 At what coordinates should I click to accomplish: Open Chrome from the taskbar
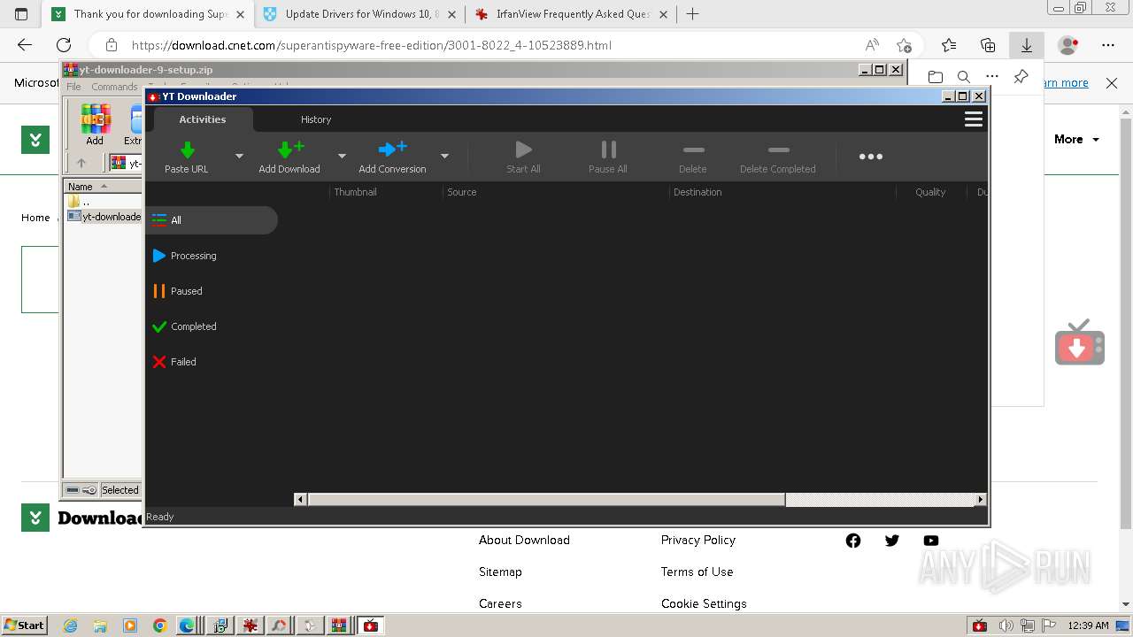pos(159,625)
